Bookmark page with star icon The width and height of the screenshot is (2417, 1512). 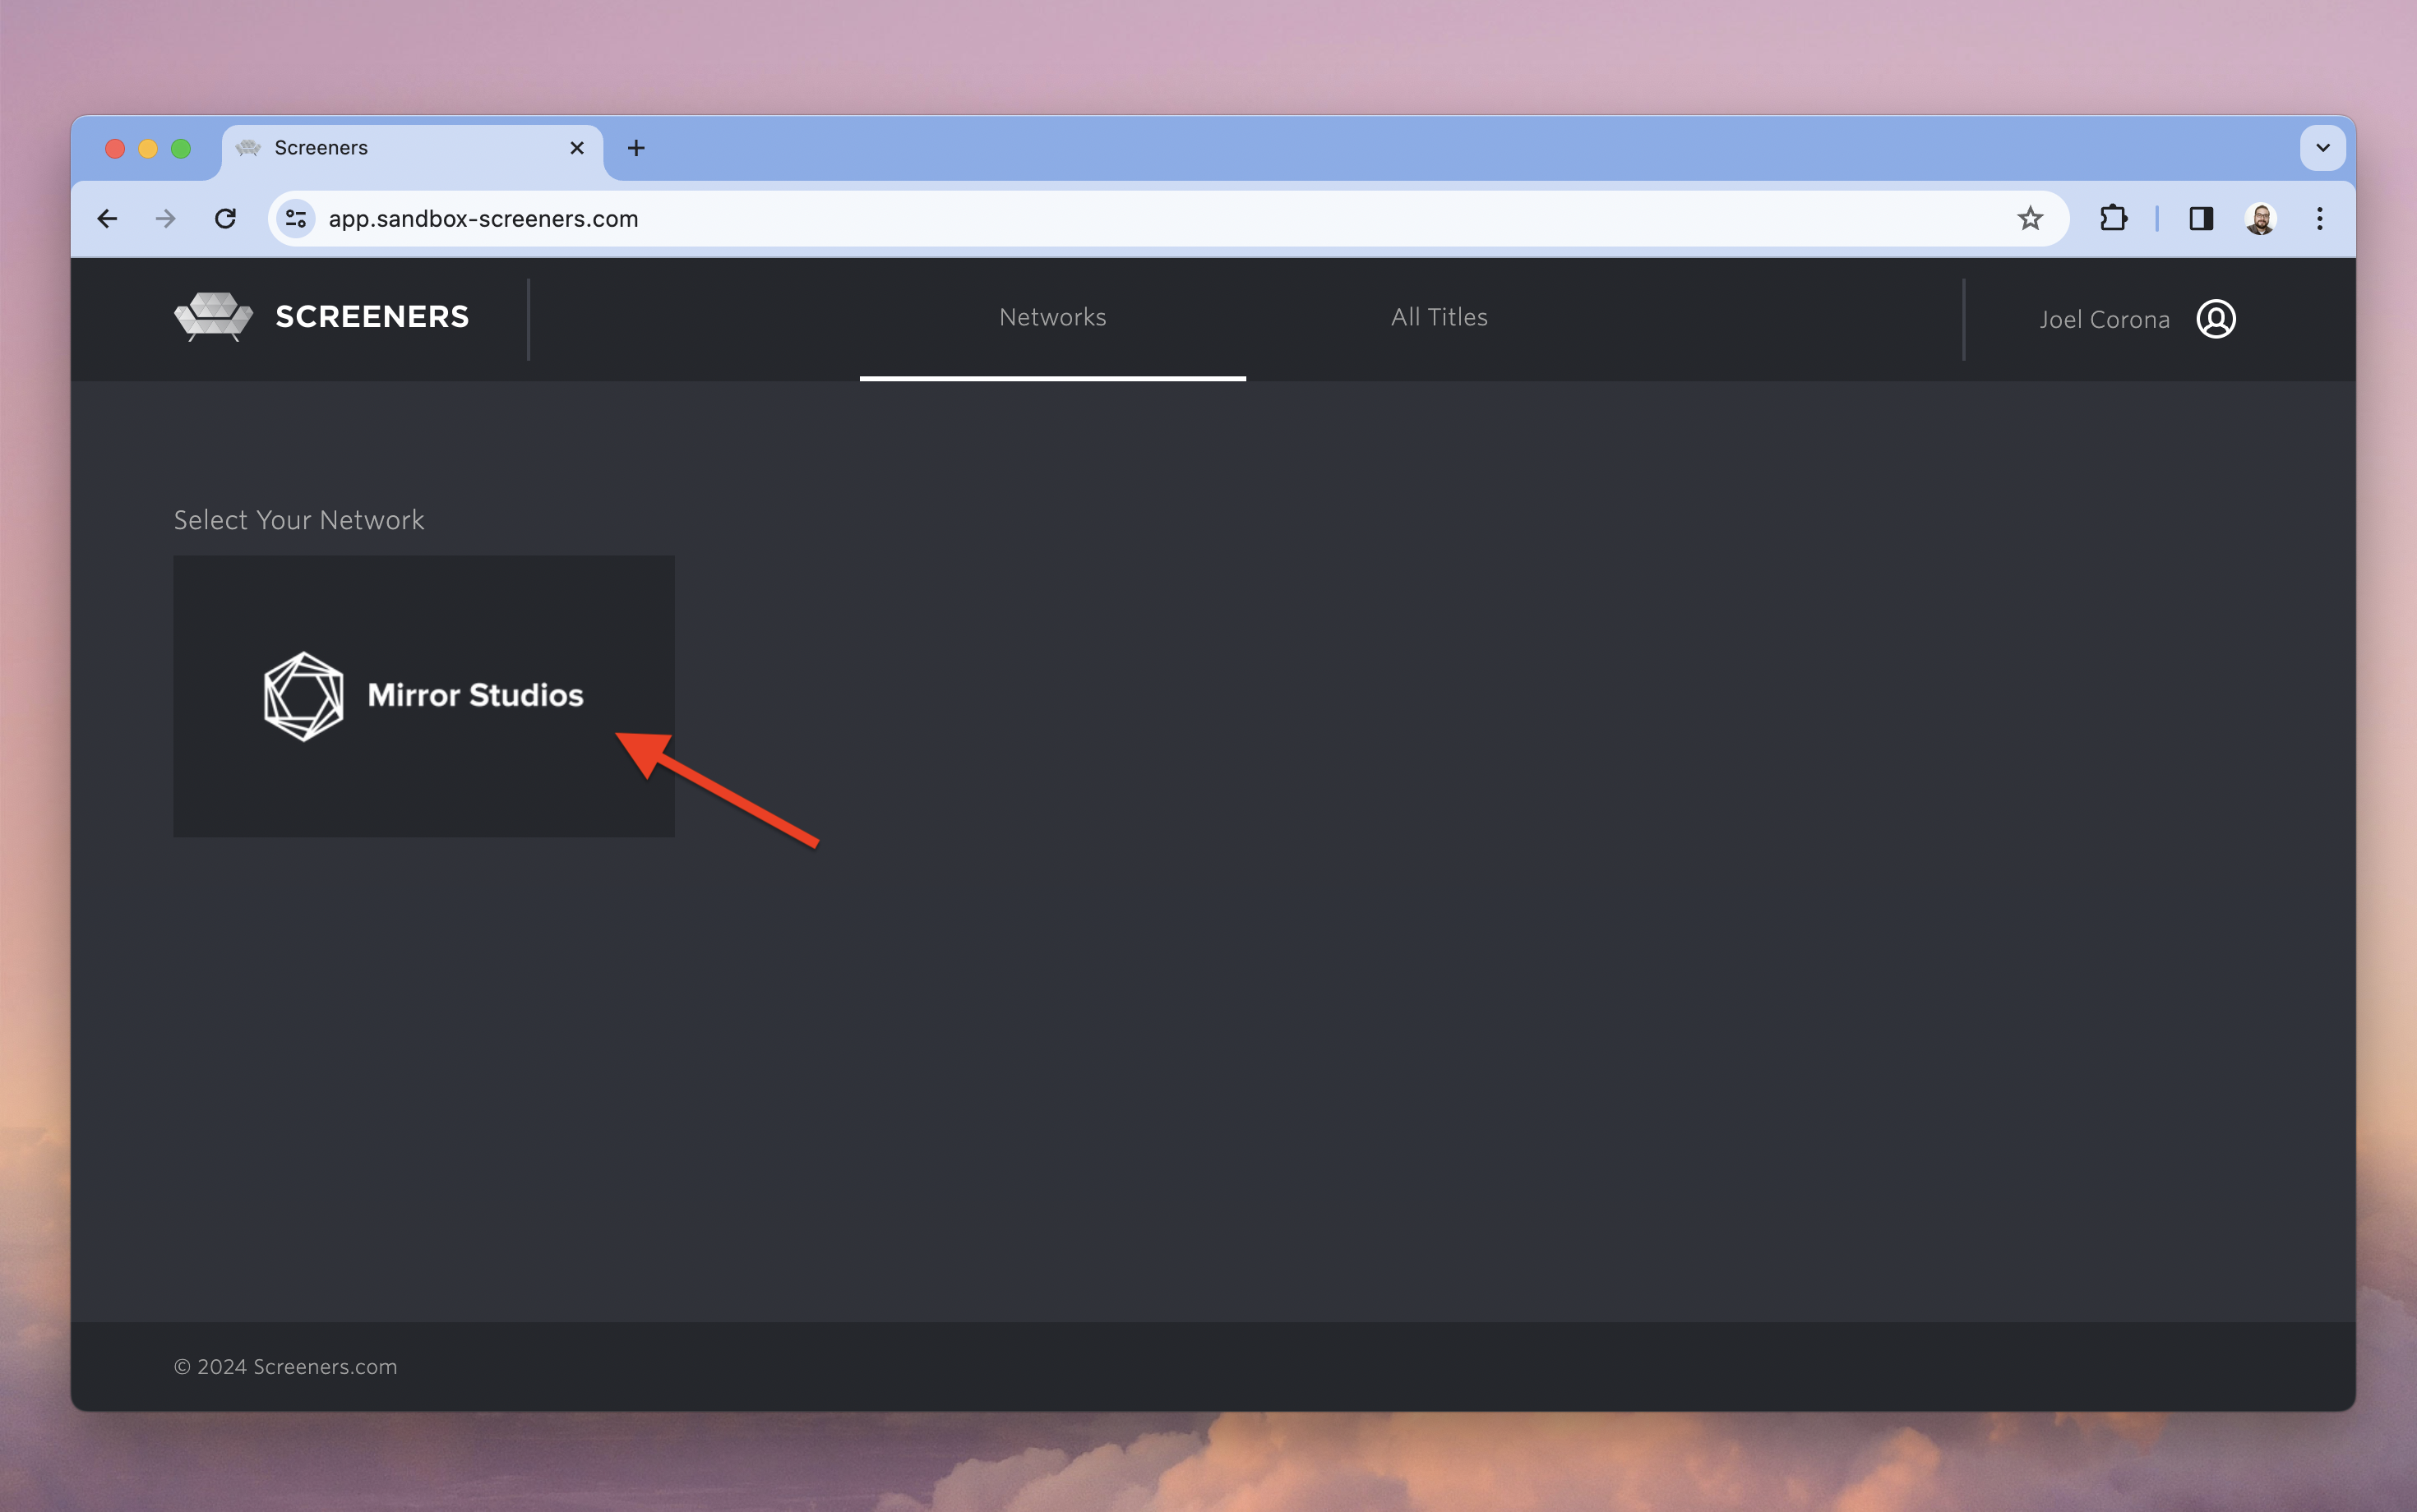(2029, 219)
